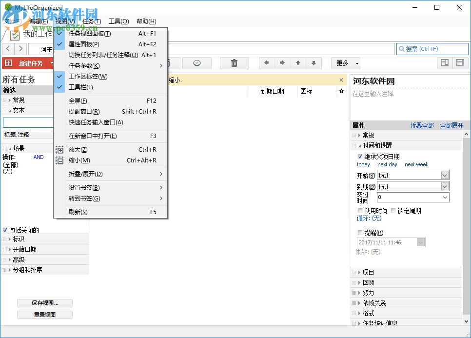Open the 工具 menu
471x338 pixels.
coord(118,21)
